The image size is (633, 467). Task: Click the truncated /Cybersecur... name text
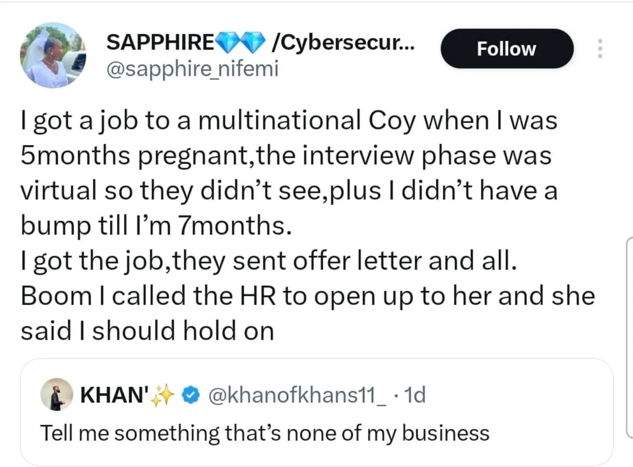pyautogui.click(x=343, y=43)
